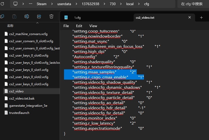Image resolution: width=209 pixels, height=140 pixels.
Task: Click file icon of cs2_machine_convars.vcfg
Action: pos(6,34)
